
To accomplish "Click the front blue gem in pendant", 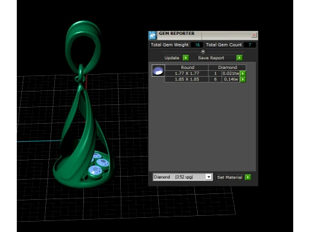I will (x=96, y=171).
